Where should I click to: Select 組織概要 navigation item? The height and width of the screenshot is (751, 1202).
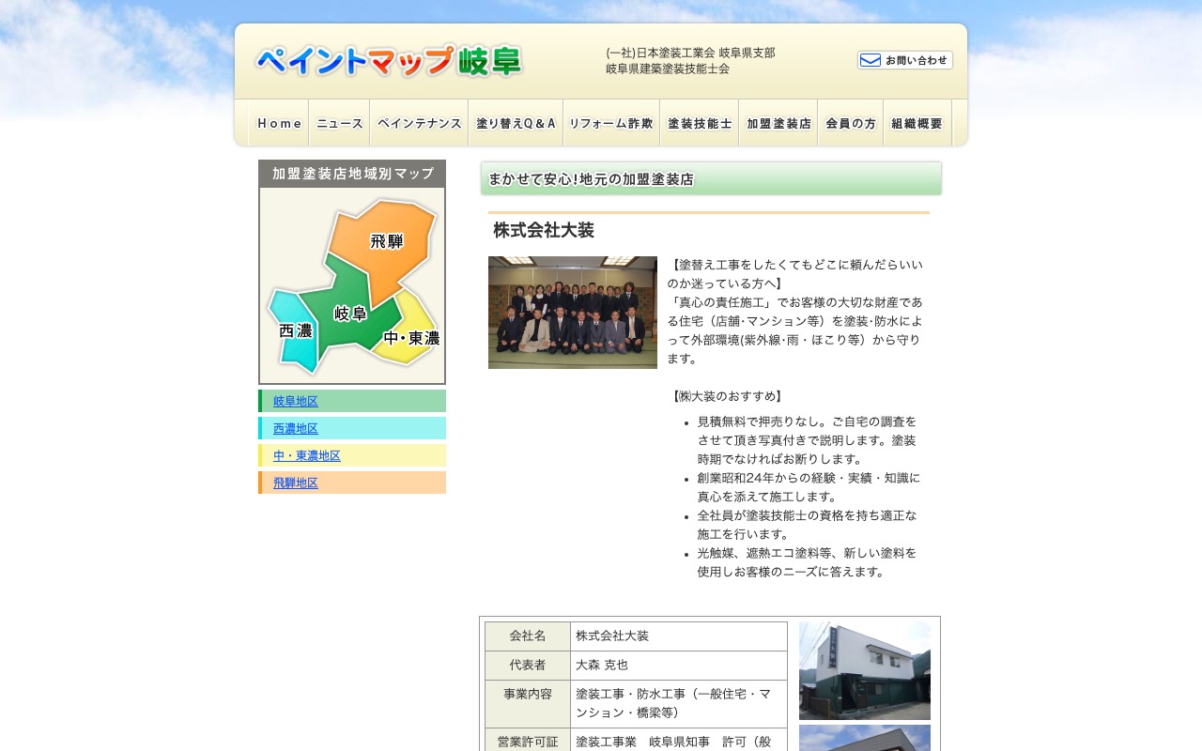pos(917,123)
